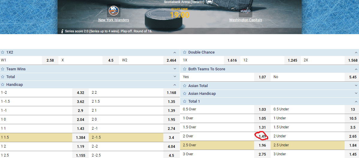Expand the Total section
The image size is (359, 158).
175,77
